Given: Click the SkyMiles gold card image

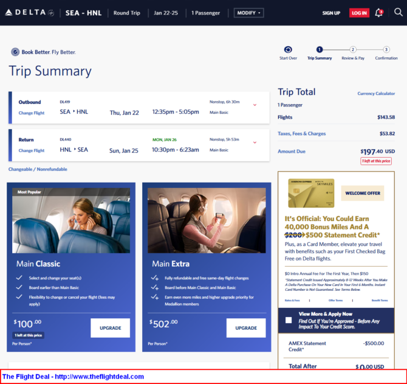Looking at the screenshot, I should point(310,193).
